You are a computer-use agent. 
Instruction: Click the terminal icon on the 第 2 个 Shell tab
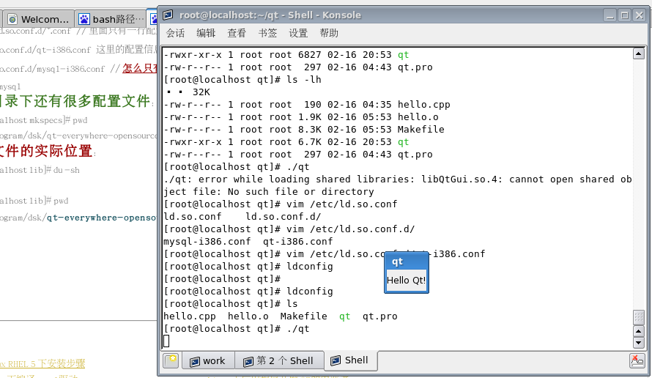point(248,361)
